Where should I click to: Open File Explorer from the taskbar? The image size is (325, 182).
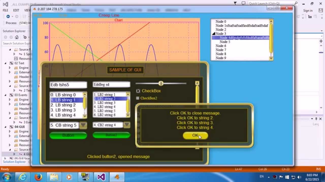click(x=54, y=177)
